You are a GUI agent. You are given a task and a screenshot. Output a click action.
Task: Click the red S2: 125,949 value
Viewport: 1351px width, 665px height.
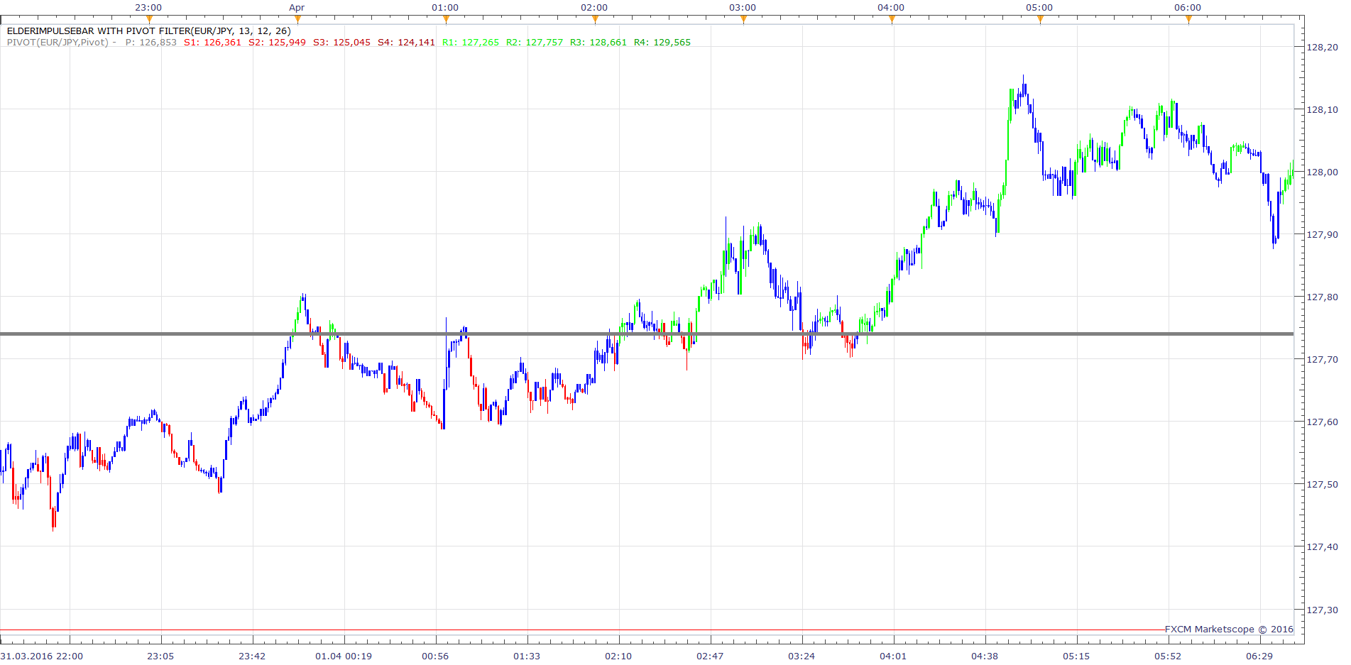277,43
